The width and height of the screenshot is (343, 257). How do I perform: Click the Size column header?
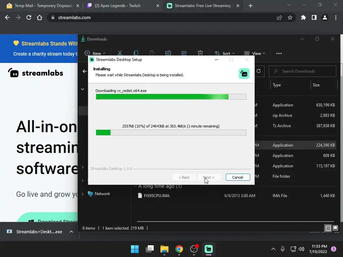[x=316, y=85]
